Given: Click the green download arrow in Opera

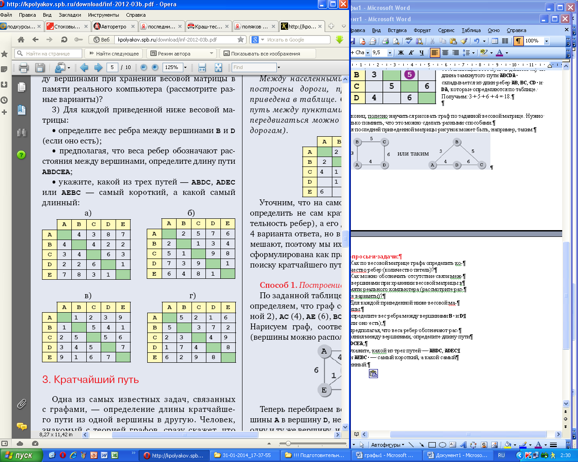Looking at the screenshot, I should pos(340,40).
